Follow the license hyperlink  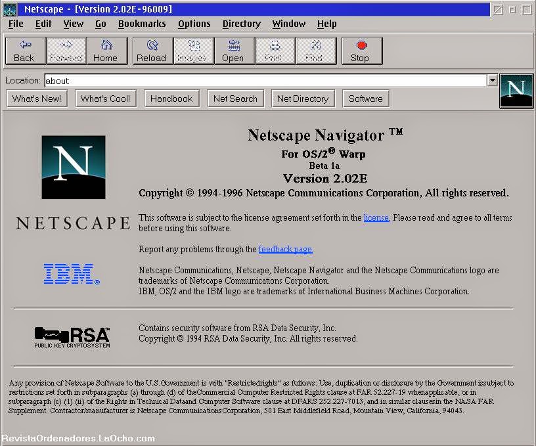[x=376, y=217]
